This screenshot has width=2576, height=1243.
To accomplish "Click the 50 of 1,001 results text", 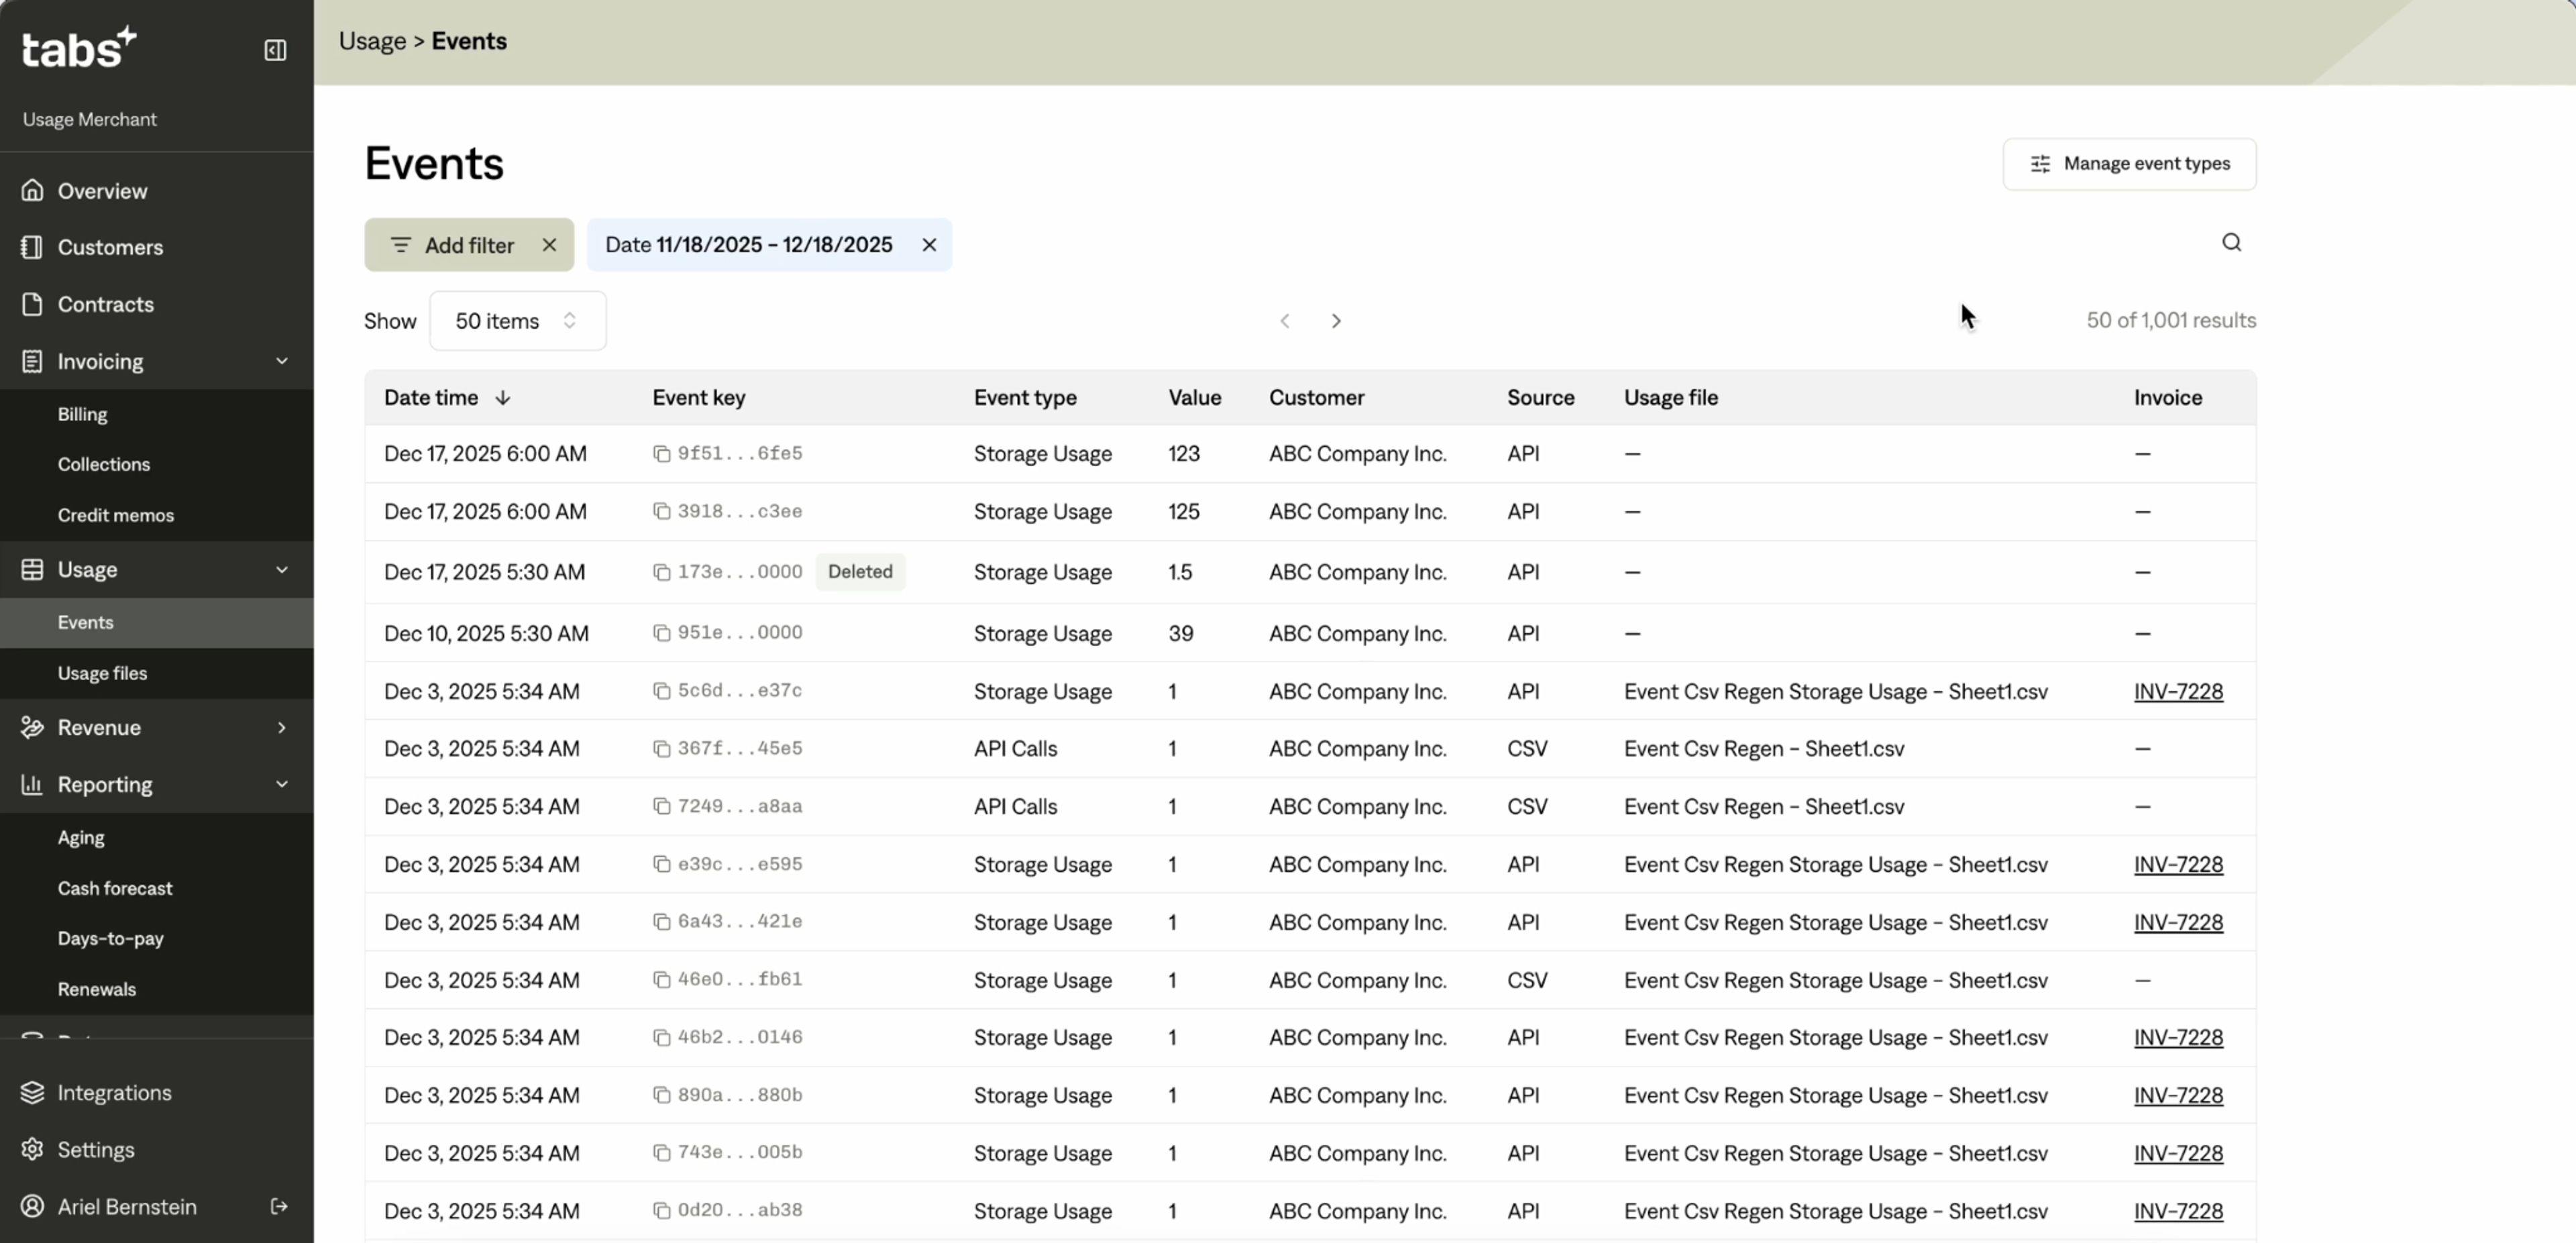I will click(x=2171, y=320).
